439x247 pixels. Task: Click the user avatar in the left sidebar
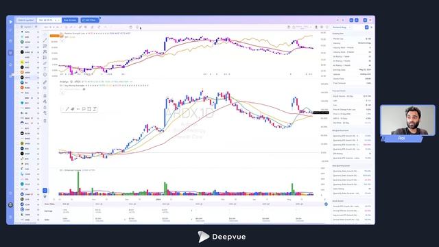point(11,205)
